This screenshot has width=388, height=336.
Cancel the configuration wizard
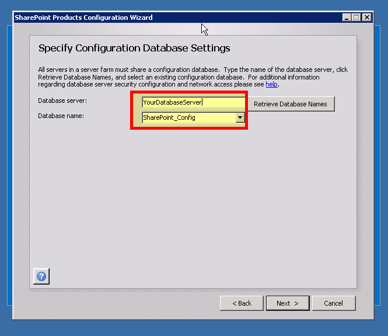334,303
